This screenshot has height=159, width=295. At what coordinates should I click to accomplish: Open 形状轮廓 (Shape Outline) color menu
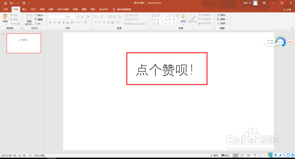pyautogui.click(x=205, y=19)
